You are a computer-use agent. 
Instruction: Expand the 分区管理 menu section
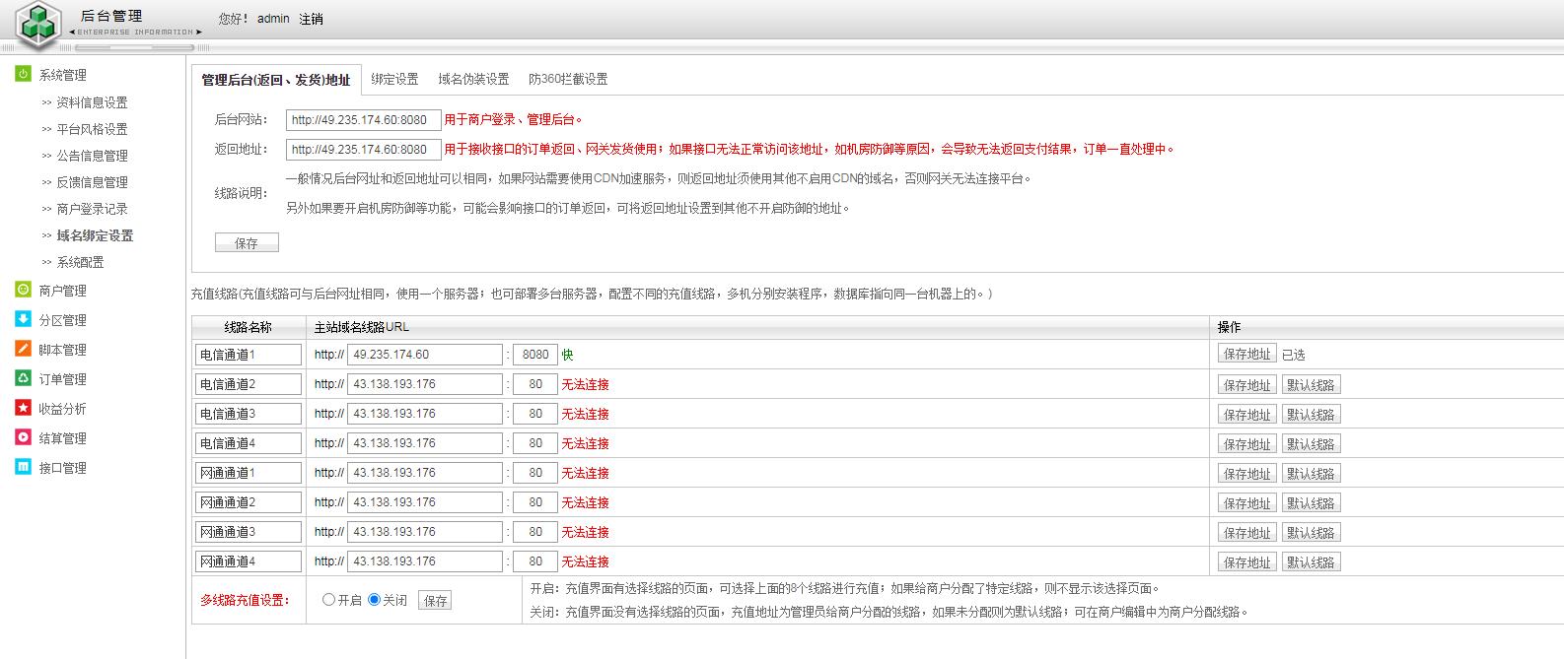[x=62, y=320]
